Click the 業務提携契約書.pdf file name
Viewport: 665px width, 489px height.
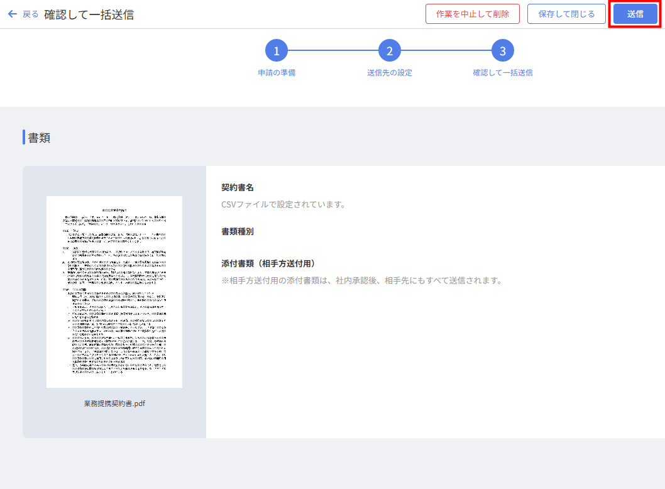[114, 403]
